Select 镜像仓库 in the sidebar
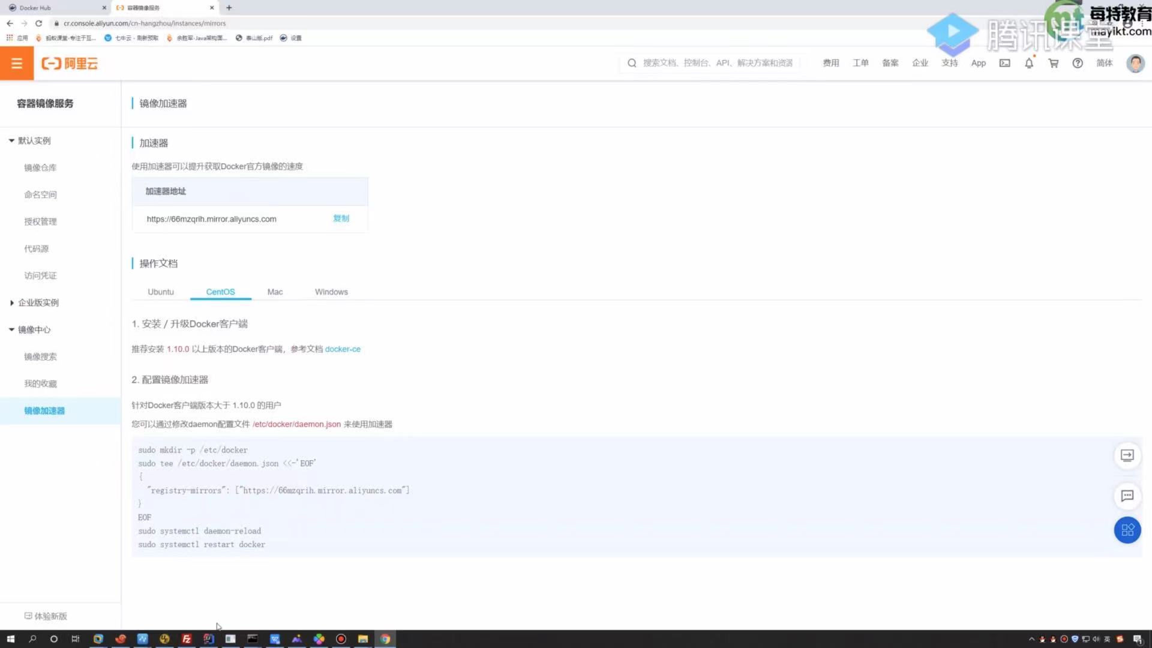The image size is (1152, 648). point(40,167)
